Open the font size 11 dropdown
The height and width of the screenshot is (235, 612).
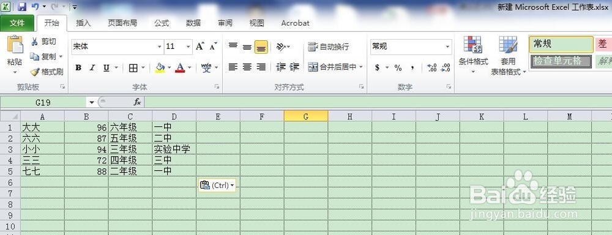pyautogui.click(x=188, y=47)
